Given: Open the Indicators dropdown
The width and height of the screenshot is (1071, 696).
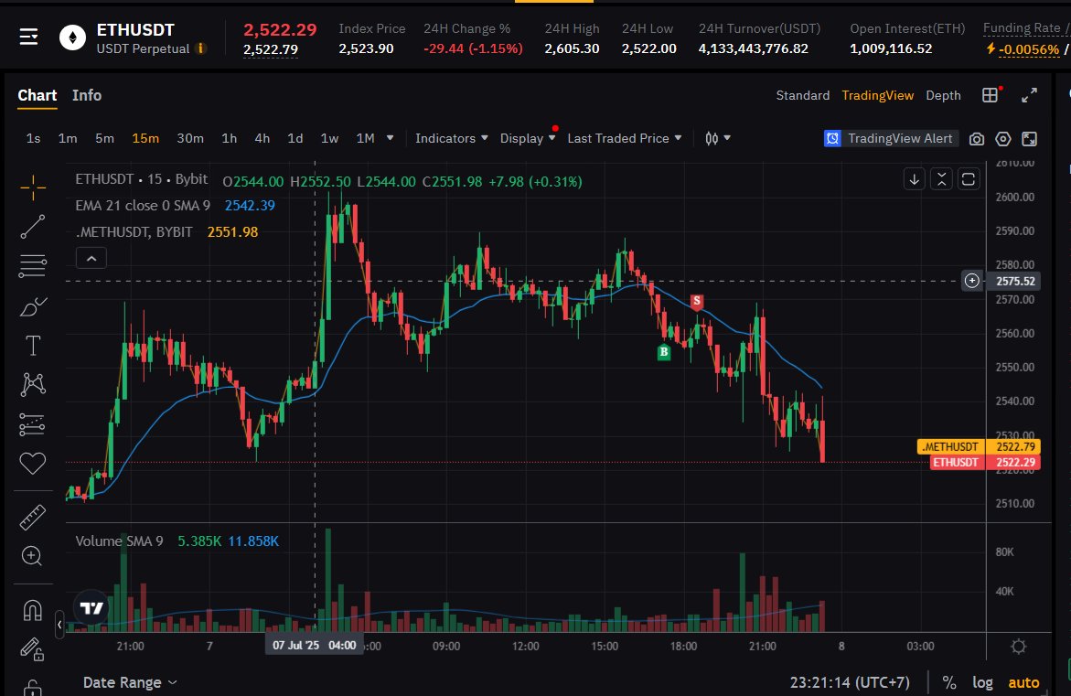Looking at the screenshot, I should coord(452,139).
